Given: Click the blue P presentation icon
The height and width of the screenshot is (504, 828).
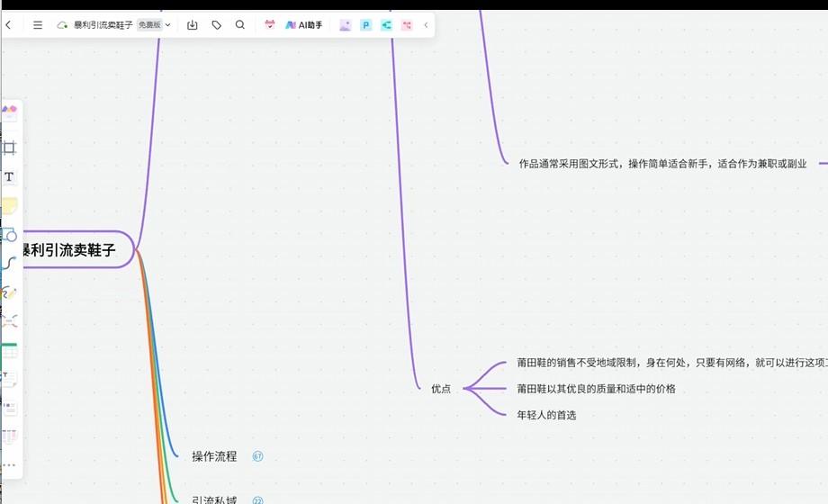Looking at the screenshot, I should (365, 25).
